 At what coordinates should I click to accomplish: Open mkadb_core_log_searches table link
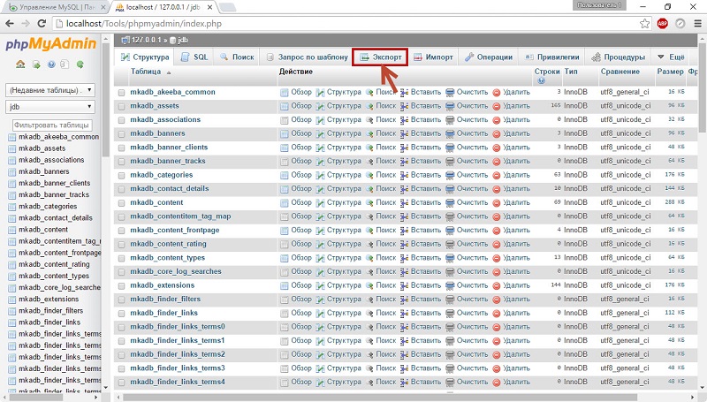[x=176, y=272]
